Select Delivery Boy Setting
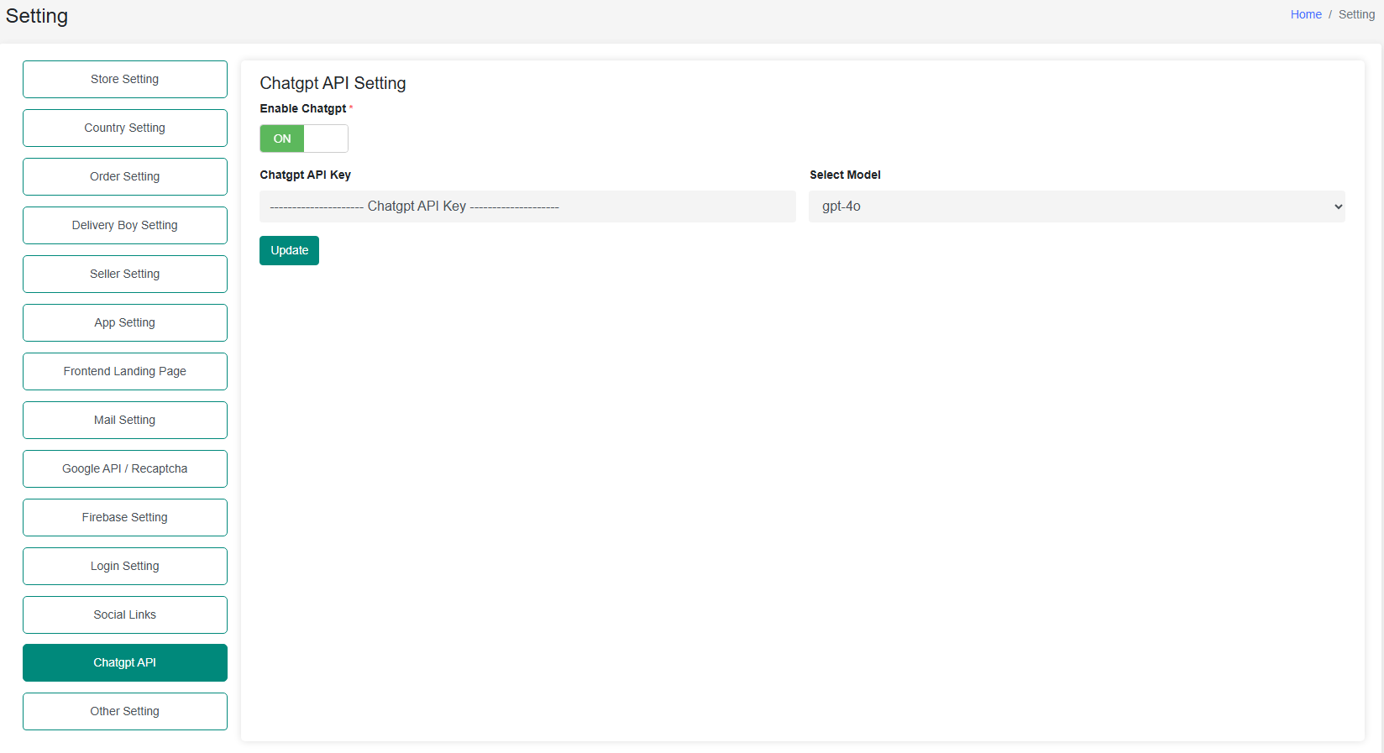Viewport: 1384px width, 753px height. 125,225
